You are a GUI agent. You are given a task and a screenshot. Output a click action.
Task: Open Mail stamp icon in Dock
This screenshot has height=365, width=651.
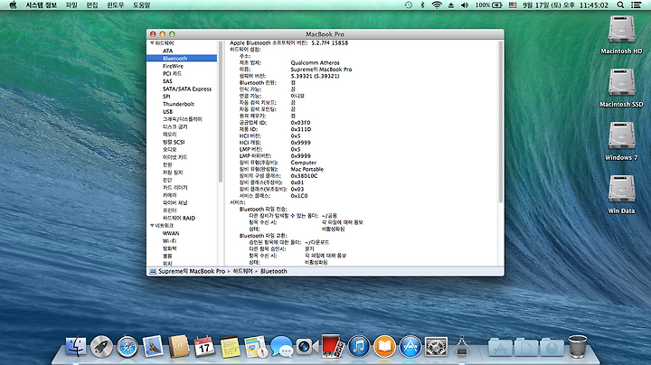[153, 346]
